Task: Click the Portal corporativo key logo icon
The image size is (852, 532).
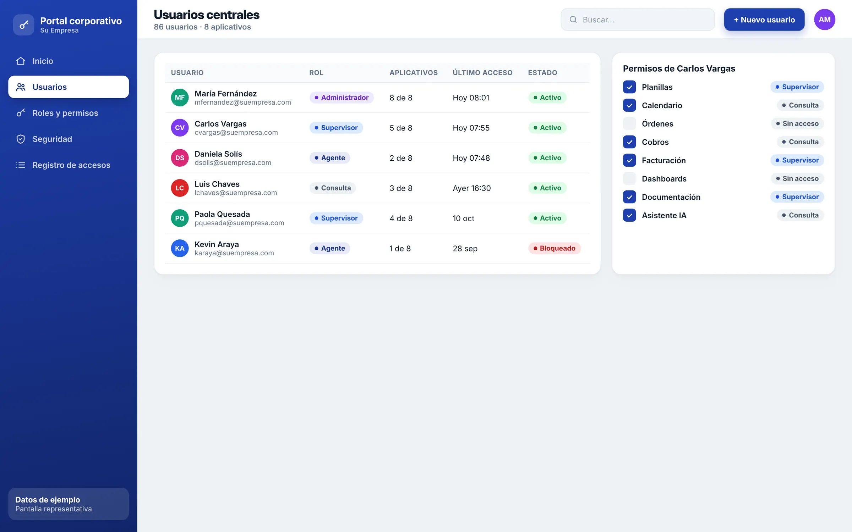Action: tap(24, 25)
